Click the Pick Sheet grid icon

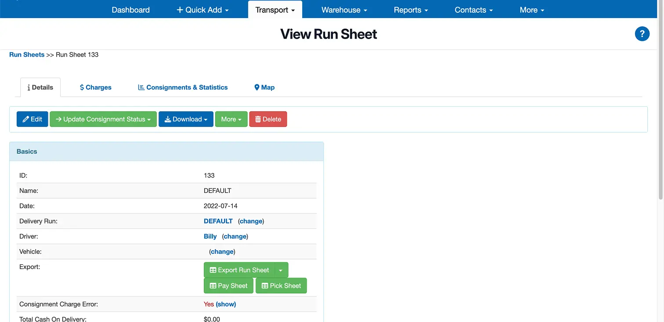266,286
